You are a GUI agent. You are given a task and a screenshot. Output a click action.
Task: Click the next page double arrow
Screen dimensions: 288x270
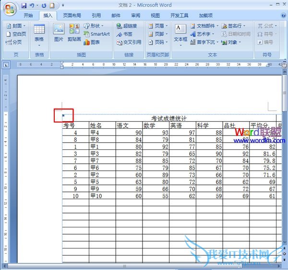[x=285, y=259]
